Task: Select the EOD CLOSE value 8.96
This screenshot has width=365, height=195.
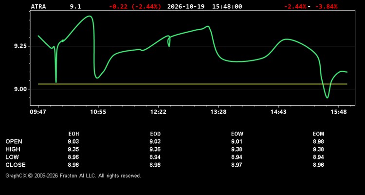Action: pos(155,165)
